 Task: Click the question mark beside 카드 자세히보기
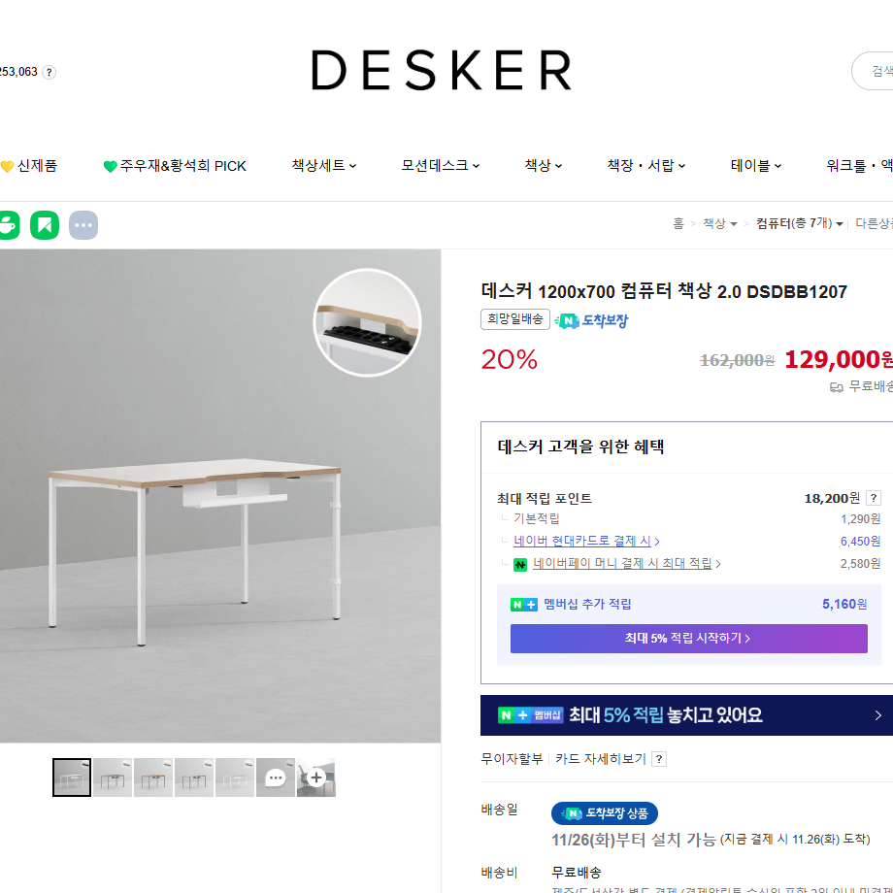click(x=659, y=759)
